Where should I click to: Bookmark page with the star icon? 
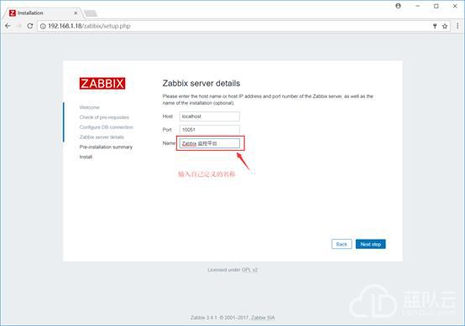pyautogui.click(x=445, y=26)
